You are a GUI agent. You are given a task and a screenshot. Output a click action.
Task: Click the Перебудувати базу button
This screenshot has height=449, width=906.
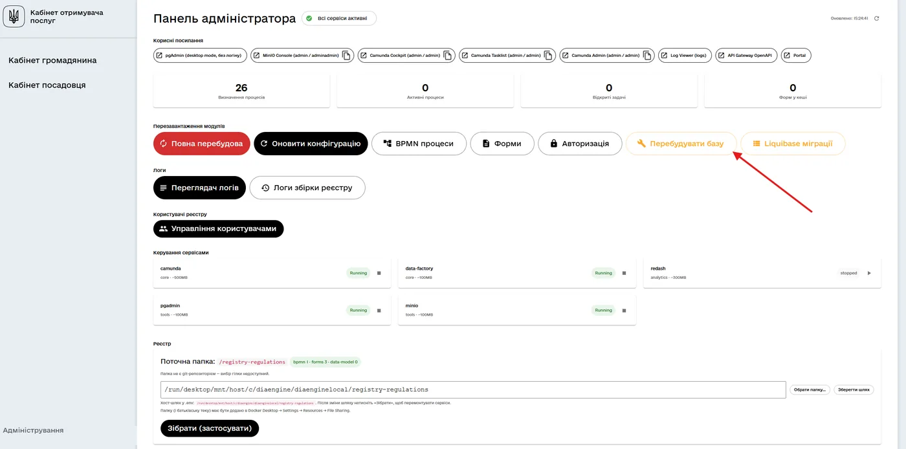(681, 144)
